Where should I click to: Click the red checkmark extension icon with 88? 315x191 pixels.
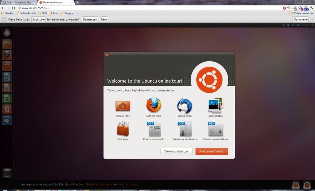[x=295, y=8]
